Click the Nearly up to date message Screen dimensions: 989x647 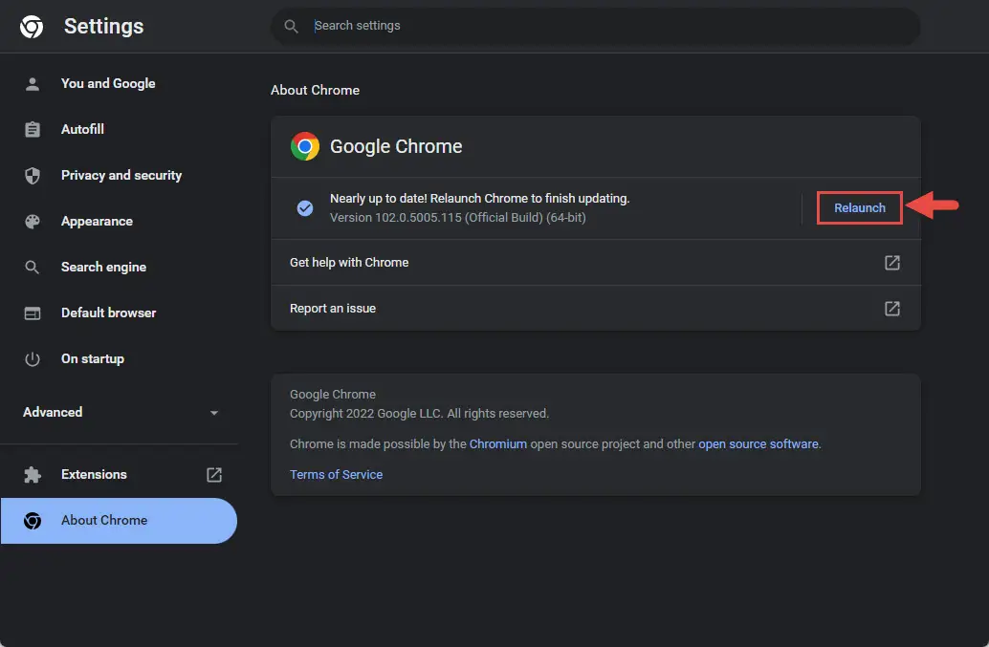pos(480,199)
